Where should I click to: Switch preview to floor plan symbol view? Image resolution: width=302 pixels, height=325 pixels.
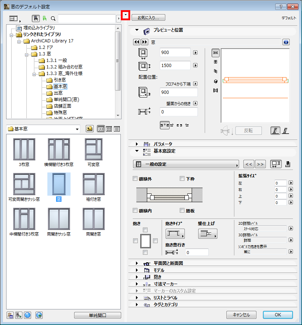(215, 53)
